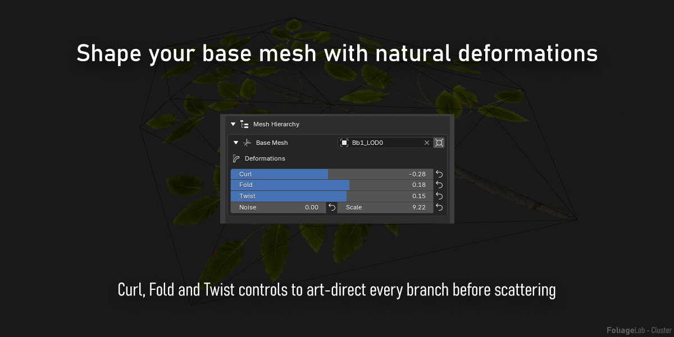Clear the Bb1_LOD0 object selection
This screenshot has width=674, height=337.
(426, 143)
